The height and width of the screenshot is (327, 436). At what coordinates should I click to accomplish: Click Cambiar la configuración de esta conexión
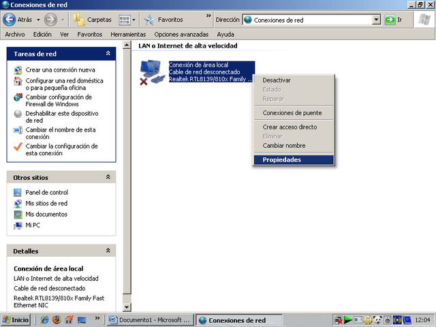pyautogui.click(x=61, y=150)
